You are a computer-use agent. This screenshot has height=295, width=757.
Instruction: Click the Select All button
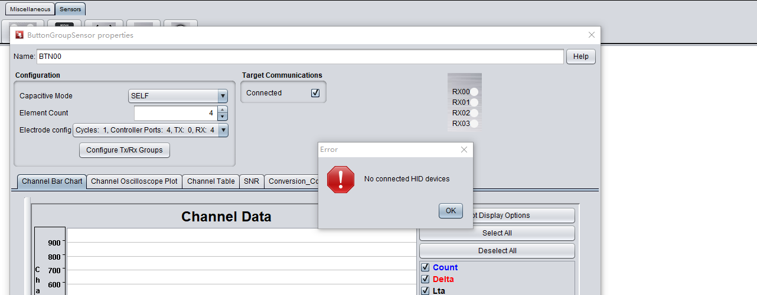pos(497,233)
